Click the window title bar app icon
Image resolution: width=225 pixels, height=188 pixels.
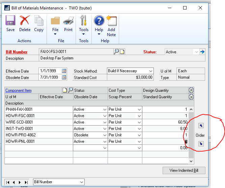7,8
